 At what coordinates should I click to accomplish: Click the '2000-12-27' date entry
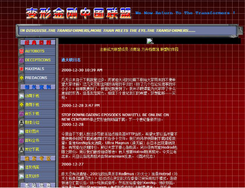click(x=73, y=164)
